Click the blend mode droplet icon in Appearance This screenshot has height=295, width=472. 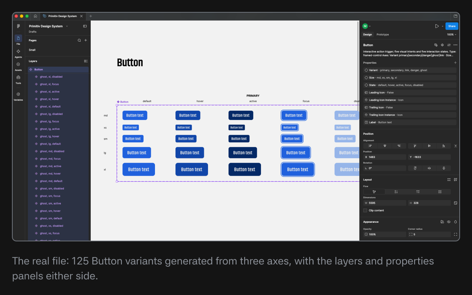point(456,222)
